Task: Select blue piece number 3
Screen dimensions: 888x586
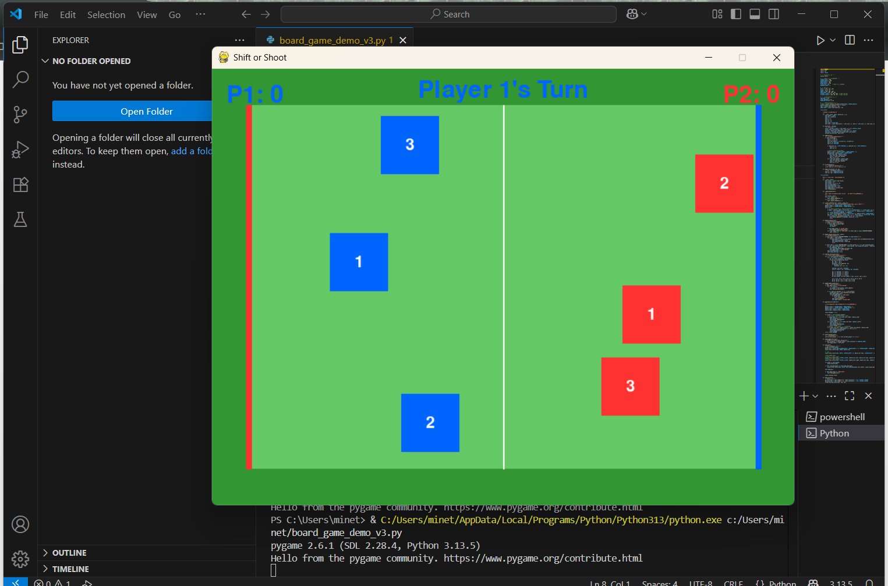Action: pyautogui.click(x=410, y=145)
